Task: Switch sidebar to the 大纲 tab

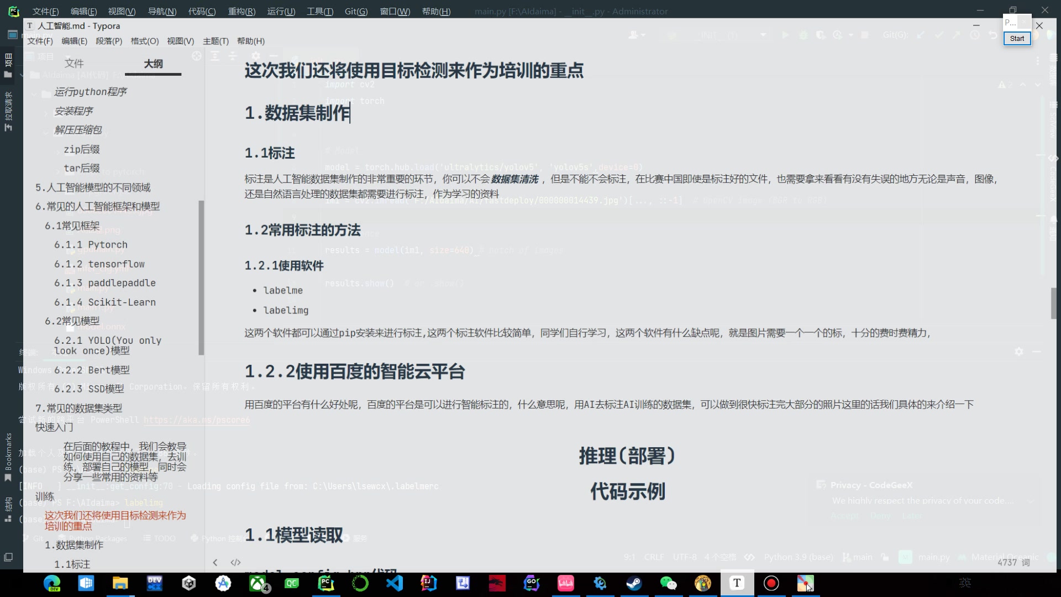Action: tap(153, 64)
